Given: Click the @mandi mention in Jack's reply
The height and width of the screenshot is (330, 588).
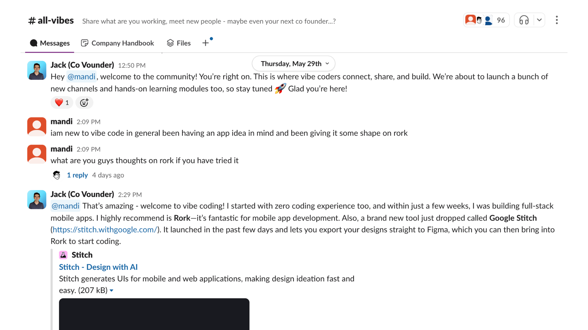Looking at the screenshot, I should click(x=65, y=206).
